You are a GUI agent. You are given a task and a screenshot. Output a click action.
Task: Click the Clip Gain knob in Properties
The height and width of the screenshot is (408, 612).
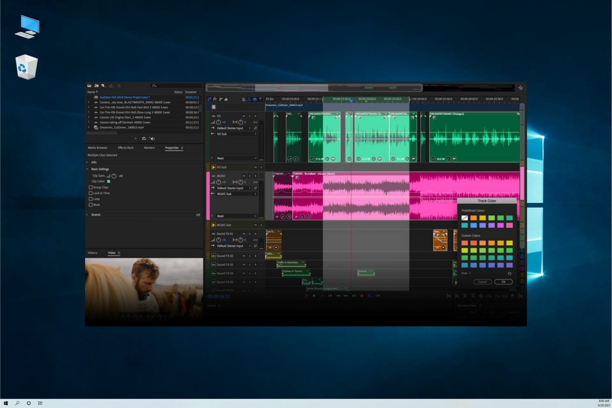[x=114, y=176]
